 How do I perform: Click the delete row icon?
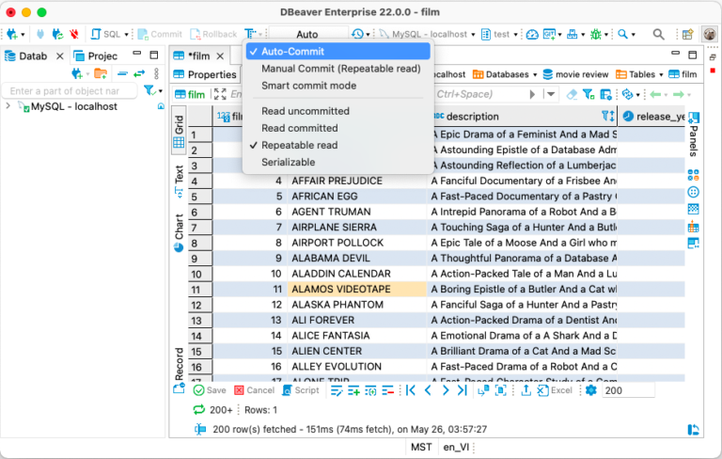click(x=387, y=390)
